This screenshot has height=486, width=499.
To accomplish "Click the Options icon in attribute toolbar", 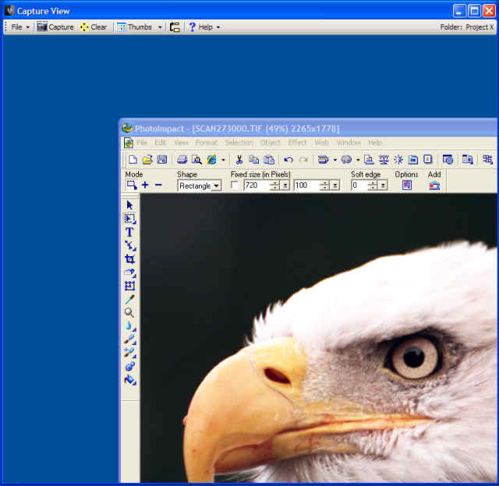I will 407,185.
